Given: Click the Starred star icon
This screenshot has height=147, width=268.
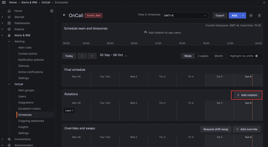Looking at the screenshot, I should coord(9,17).
